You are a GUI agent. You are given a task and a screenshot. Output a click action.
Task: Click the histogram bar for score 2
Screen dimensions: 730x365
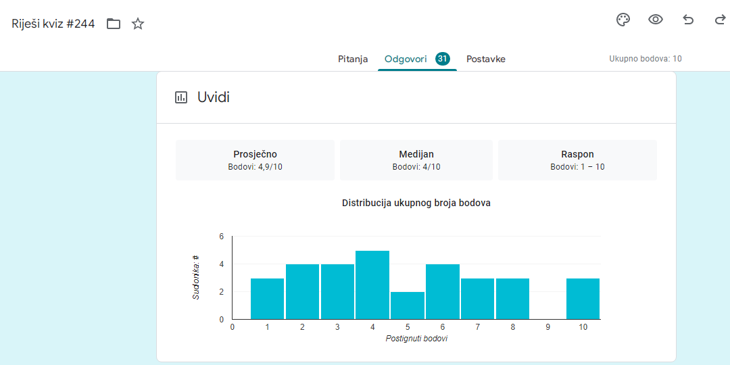pyautogui.click(x=303, y=291)
